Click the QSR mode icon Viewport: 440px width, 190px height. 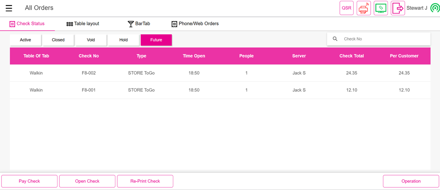click(346, 8)
